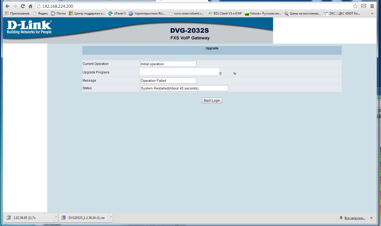This screenshot has width=381, height=226.
Task: Bookmark this page with the star icon
Action: click(355, 6)
